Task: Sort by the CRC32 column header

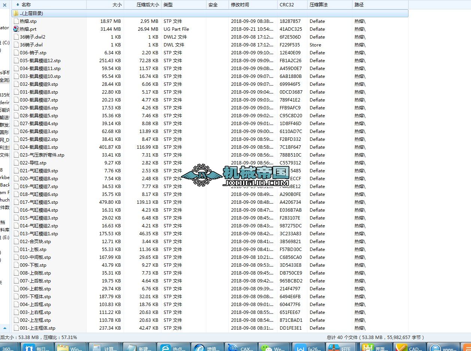Action: click(x=292, y=4)
